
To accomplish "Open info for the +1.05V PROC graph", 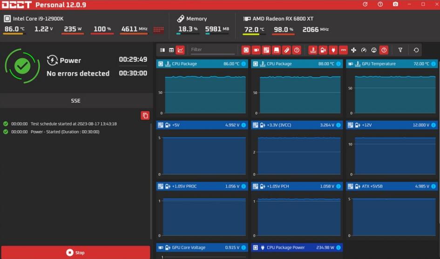I will [244, 186].
